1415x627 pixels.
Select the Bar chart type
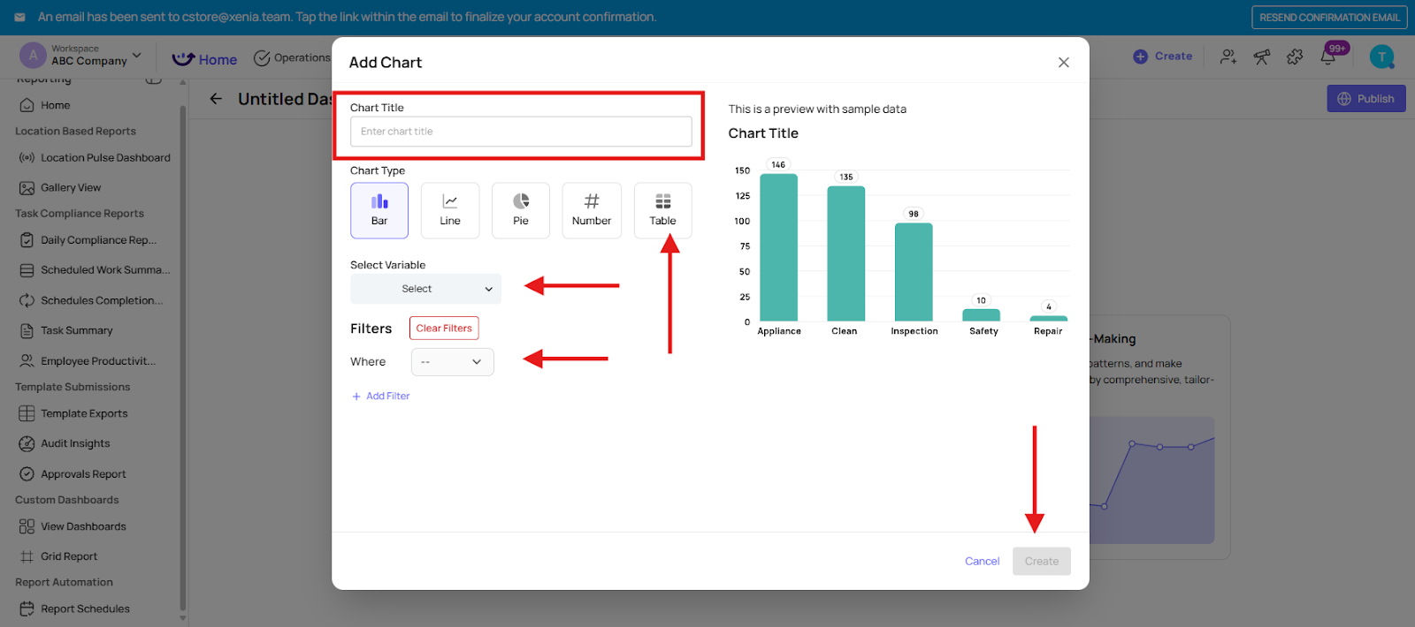coord(379,210)
